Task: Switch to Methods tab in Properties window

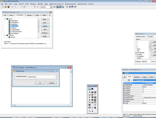Action: click(x=137, y=77)
